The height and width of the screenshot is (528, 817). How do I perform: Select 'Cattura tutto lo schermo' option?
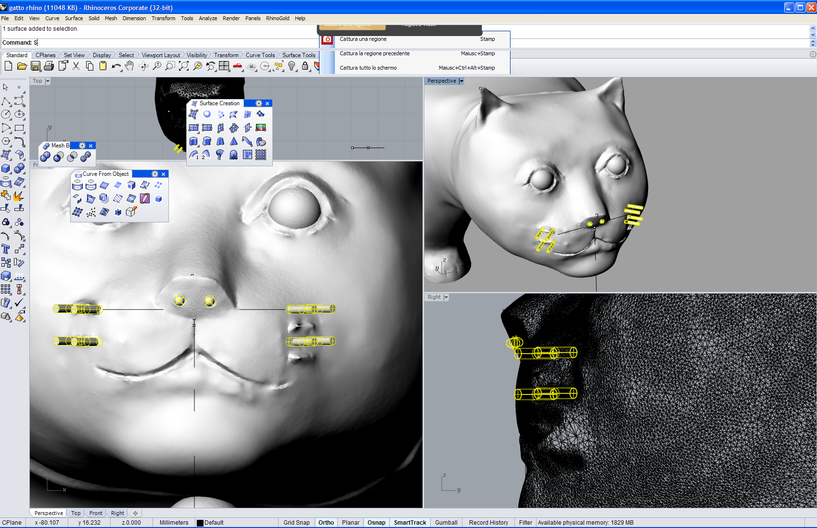click(x=415, y=68)
